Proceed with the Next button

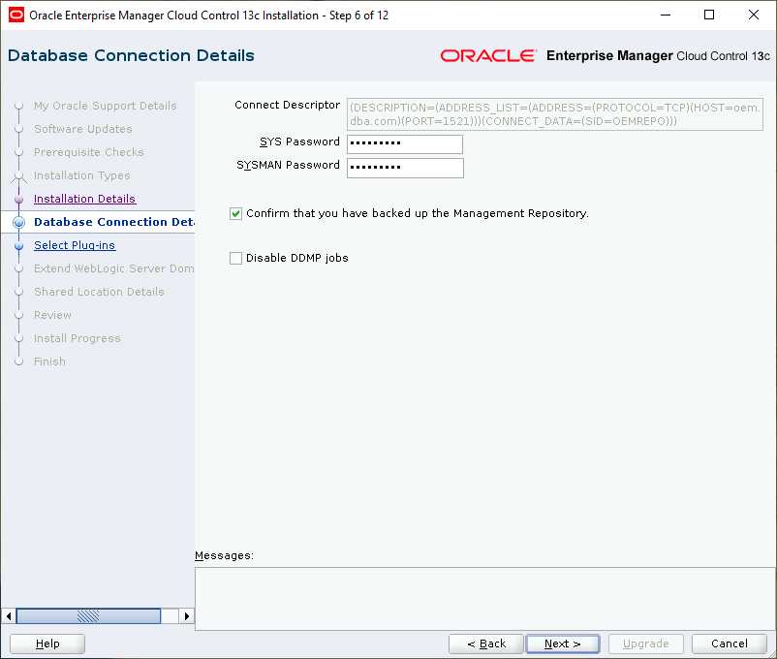point(563,643)
